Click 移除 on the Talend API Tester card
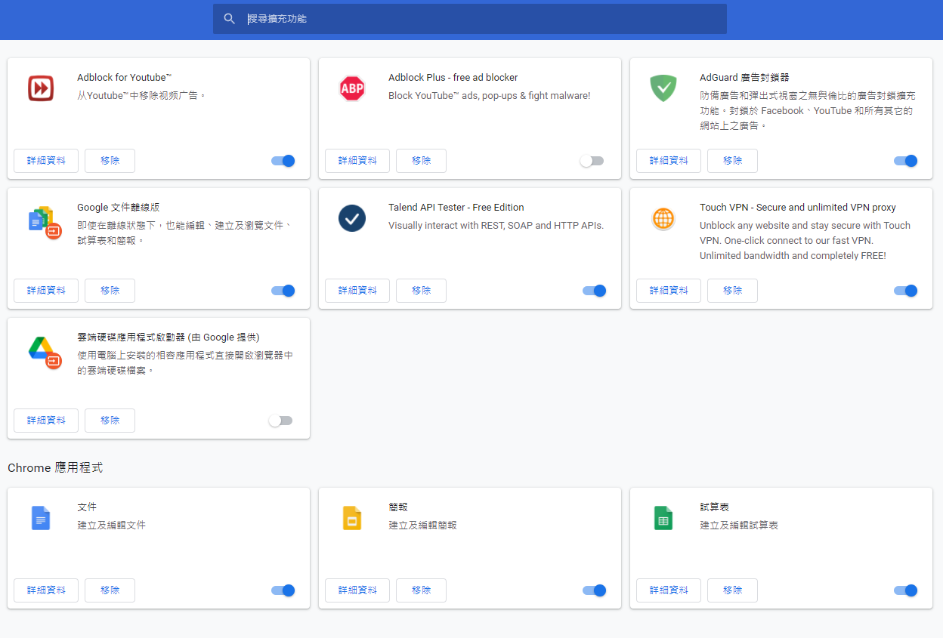 point(421,291)
